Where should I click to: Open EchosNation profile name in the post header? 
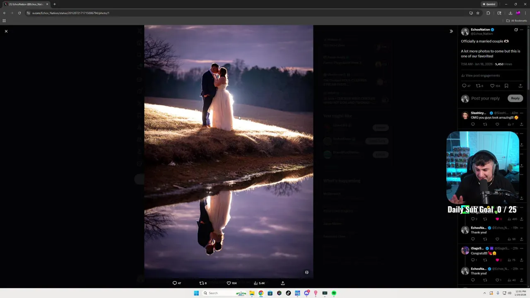(480, 29)
